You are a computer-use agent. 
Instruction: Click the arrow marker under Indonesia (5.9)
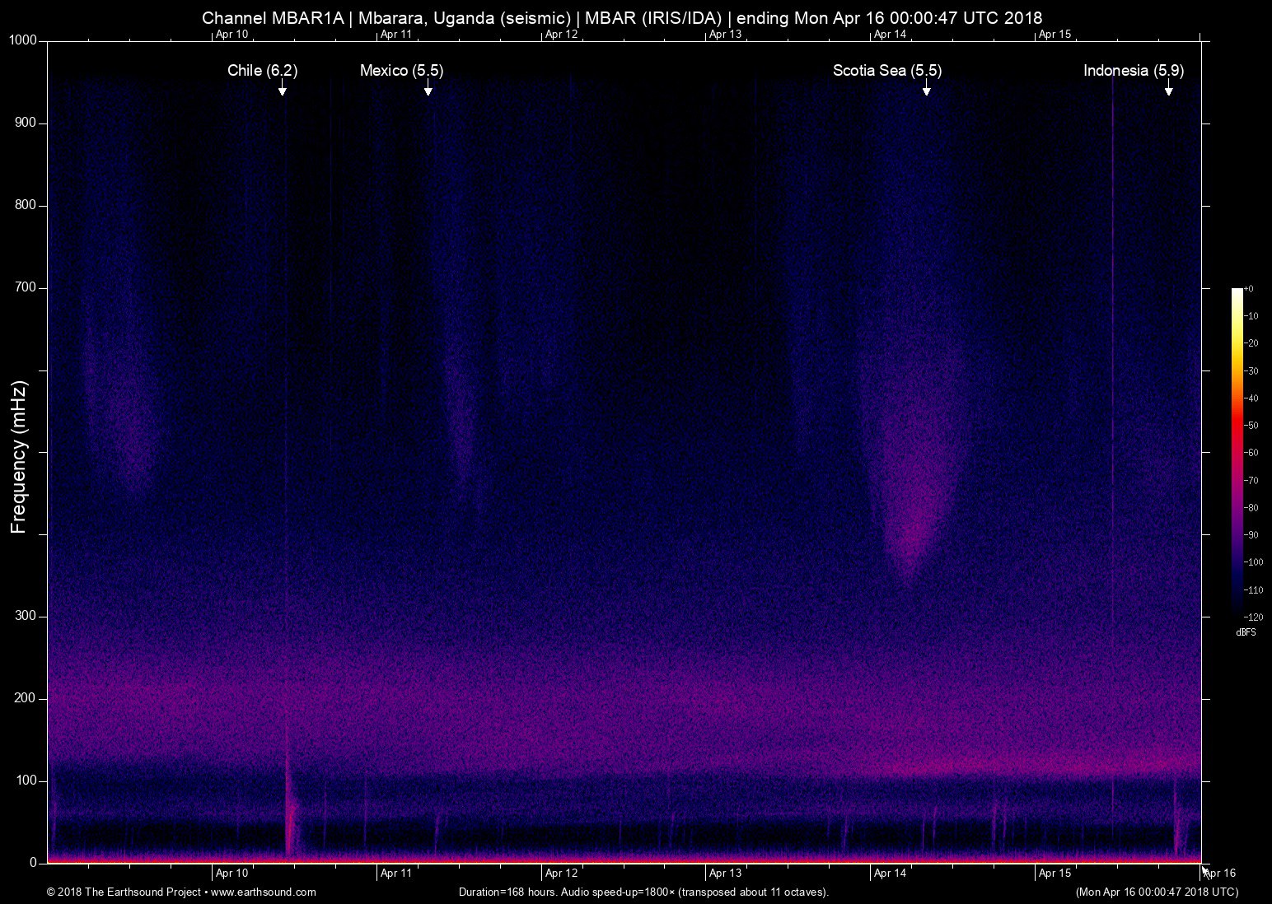coord(1168,88)
